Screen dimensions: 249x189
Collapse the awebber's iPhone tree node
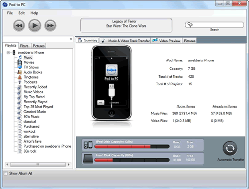click(x=8, y=53)
